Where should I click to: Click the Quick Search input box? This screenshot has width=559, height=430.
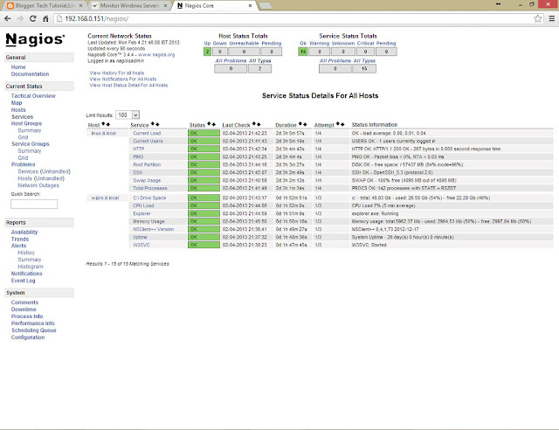point(34,205)
